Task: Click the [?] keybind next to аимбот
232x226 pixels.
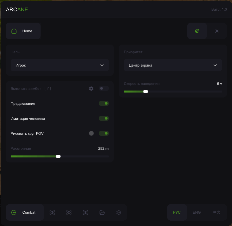Action: point(48,89)
